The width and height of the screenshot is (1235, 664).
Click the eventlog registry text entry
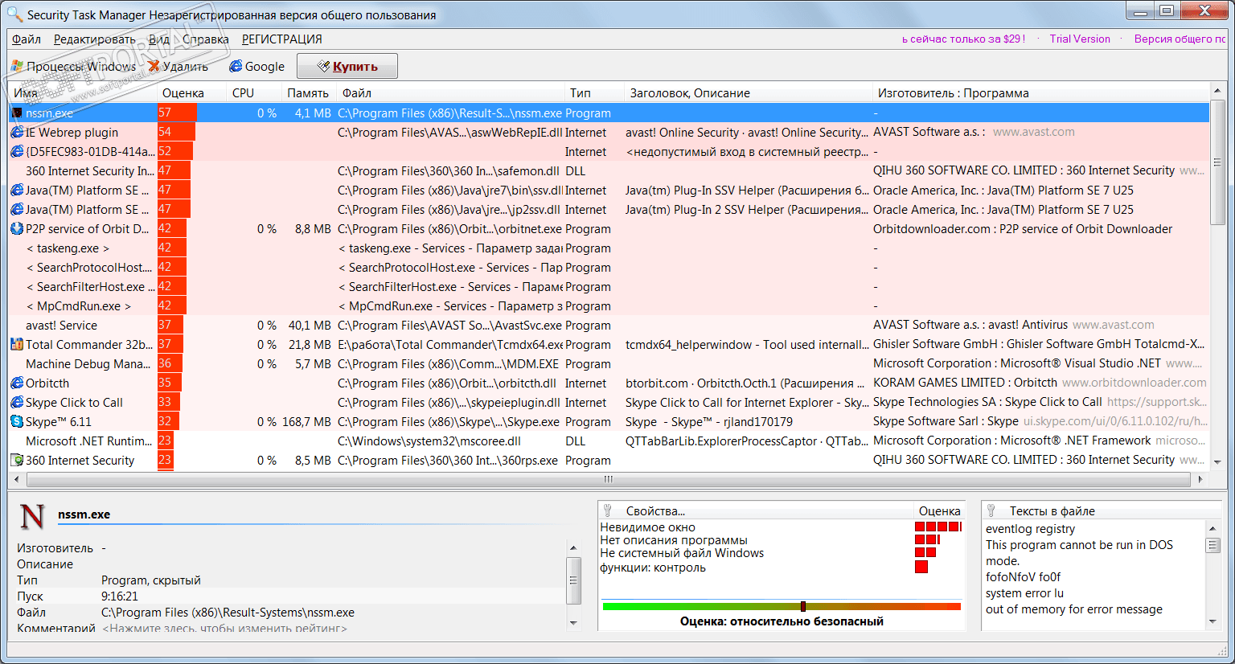[1030, 529]
